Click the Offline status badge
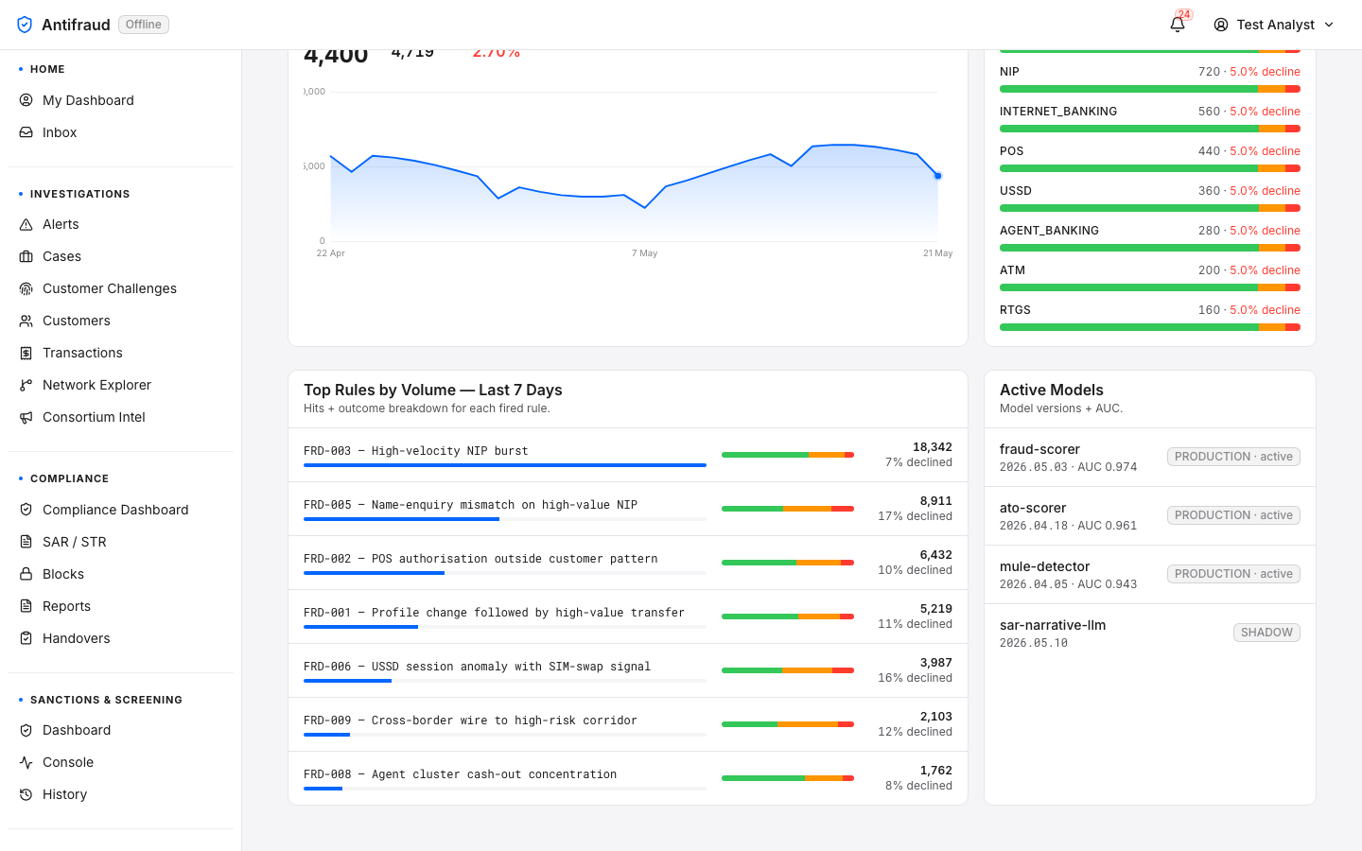 [x=144, y=25]
